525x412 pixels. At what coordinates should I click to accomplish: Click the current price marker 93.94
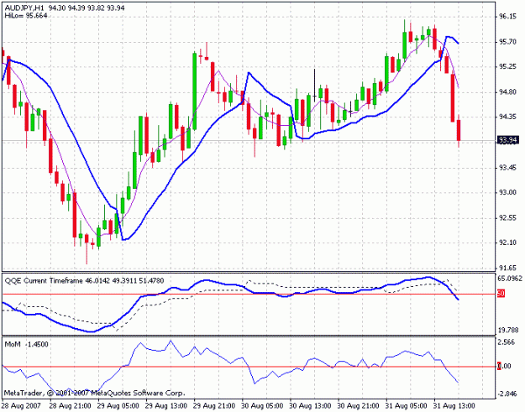coord(508,140)
